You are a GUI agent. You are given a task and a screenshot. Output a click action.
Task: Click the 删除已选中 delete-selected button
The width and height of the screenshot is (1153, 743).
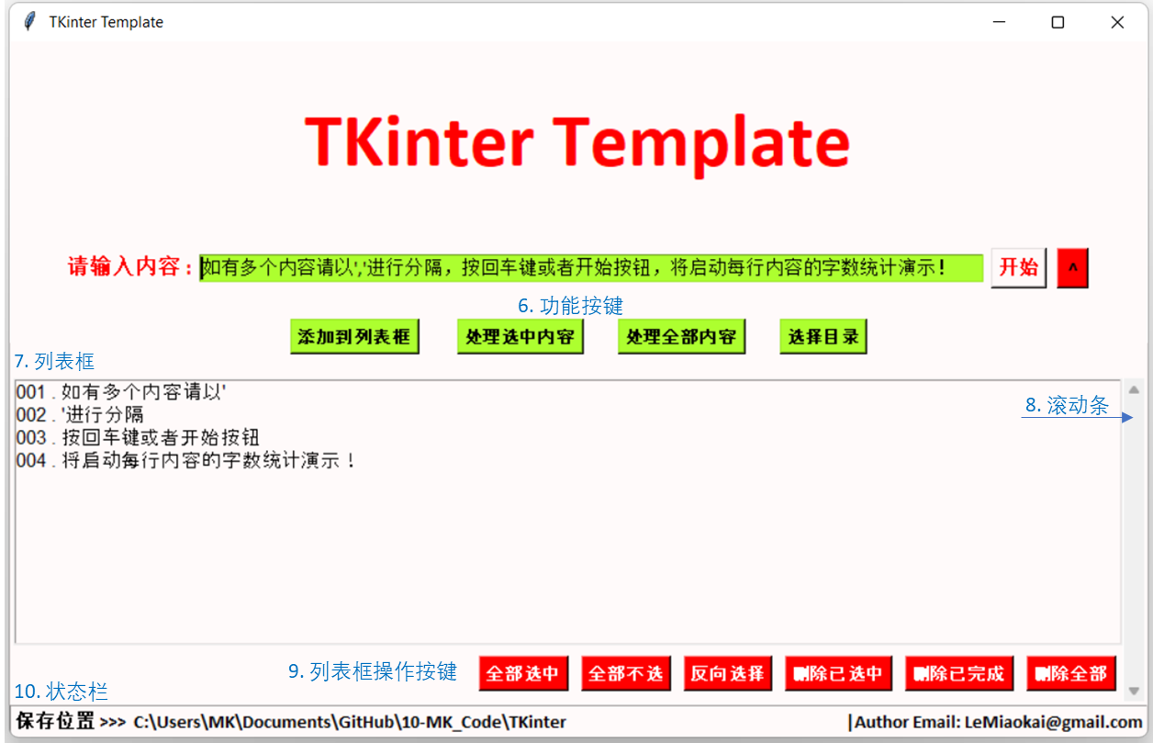pyautogui.click(x=837, y=672)
